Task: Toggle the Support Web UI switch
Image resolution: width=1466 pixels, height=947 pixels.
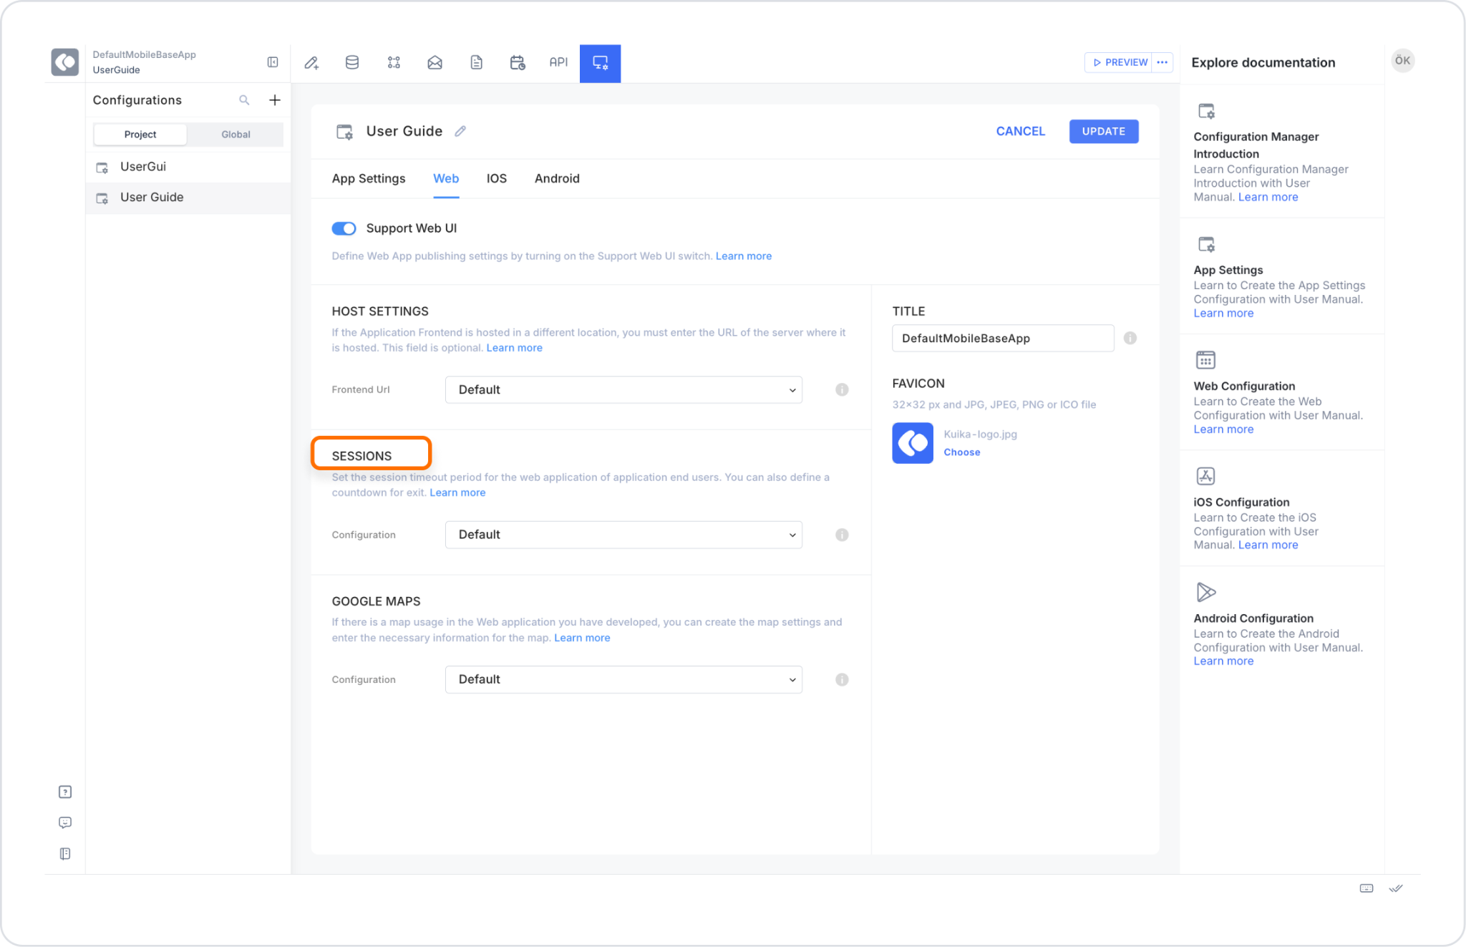Action: (x=344, y=228)
